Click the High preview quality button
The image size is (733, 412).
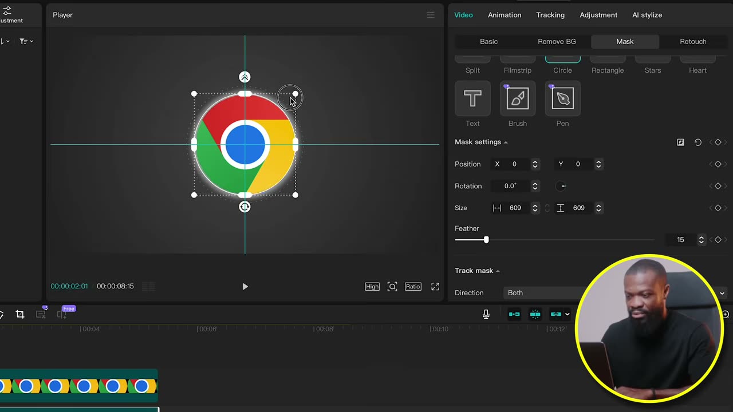click(372, 287)
